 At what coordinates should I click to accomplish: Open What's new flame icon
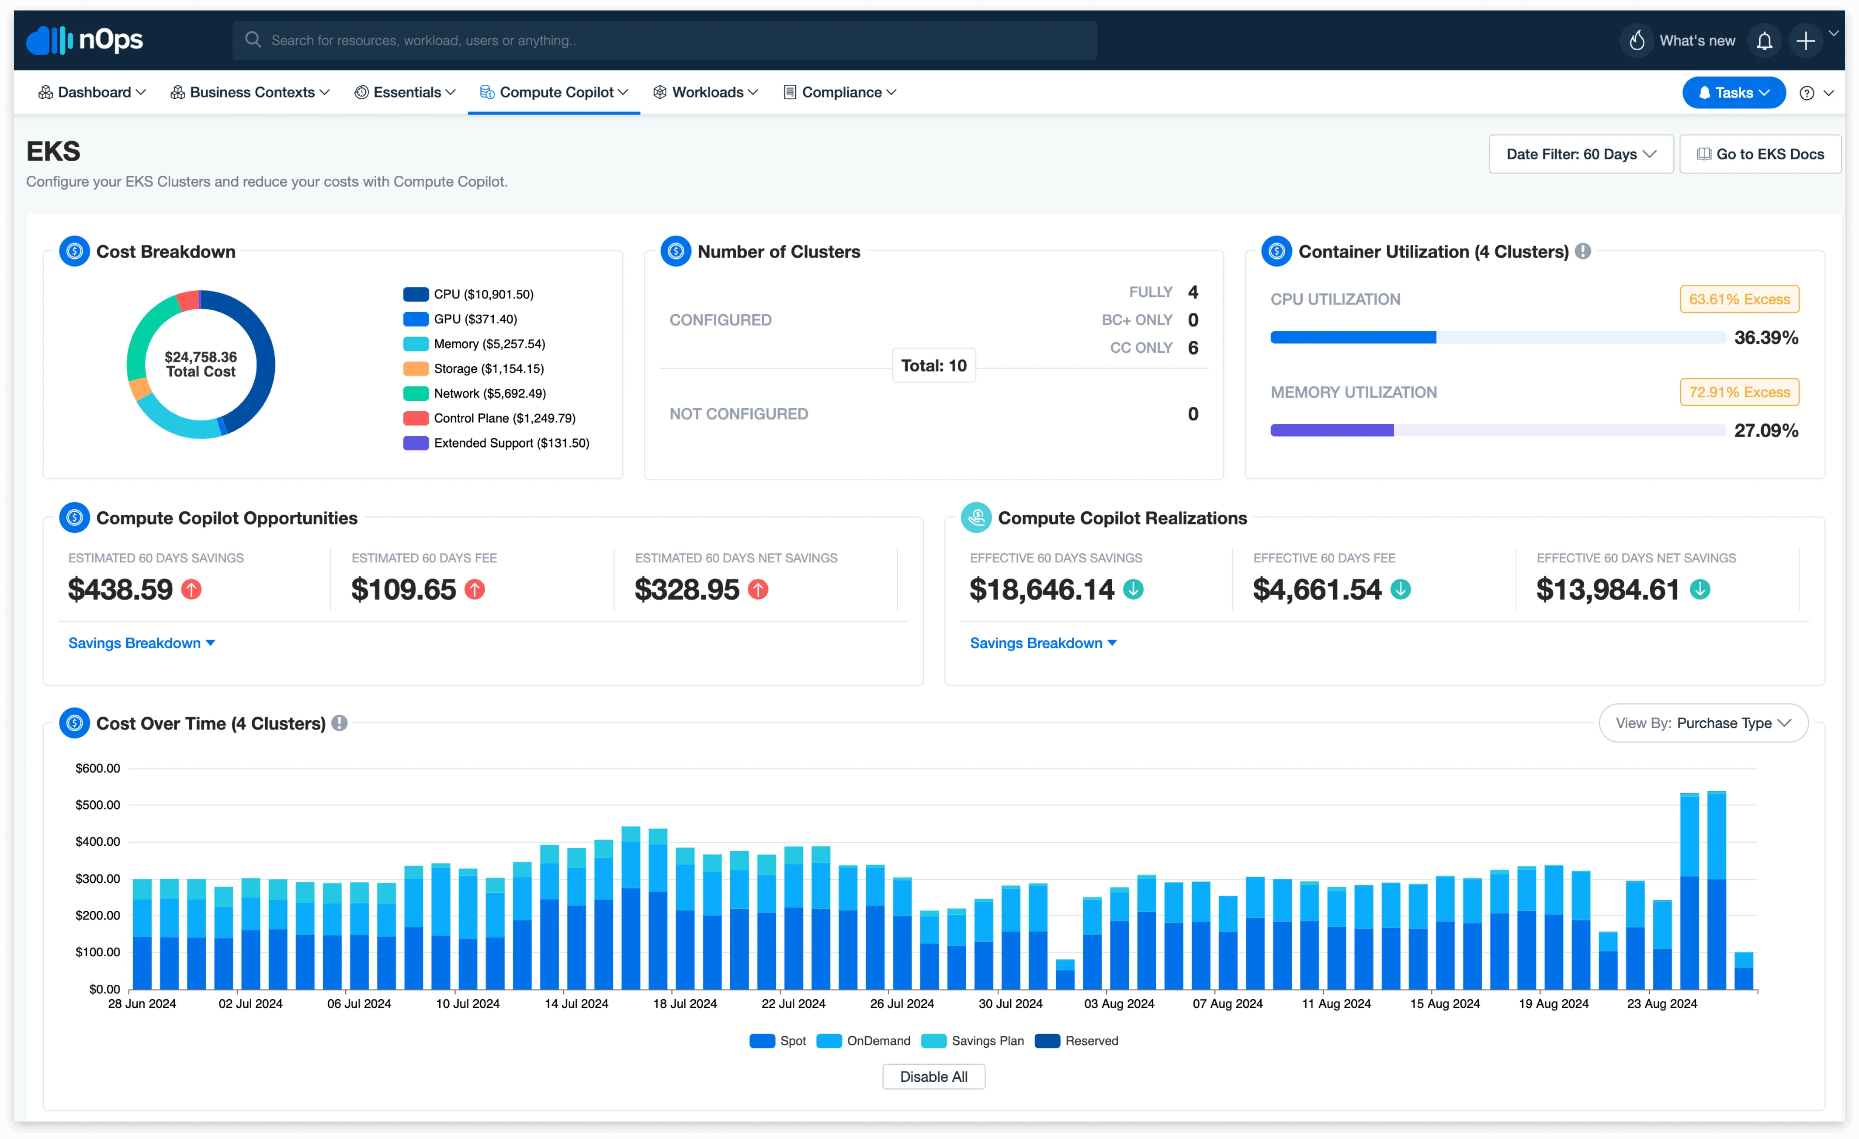pyautogui.click(x=1637, y=41)
